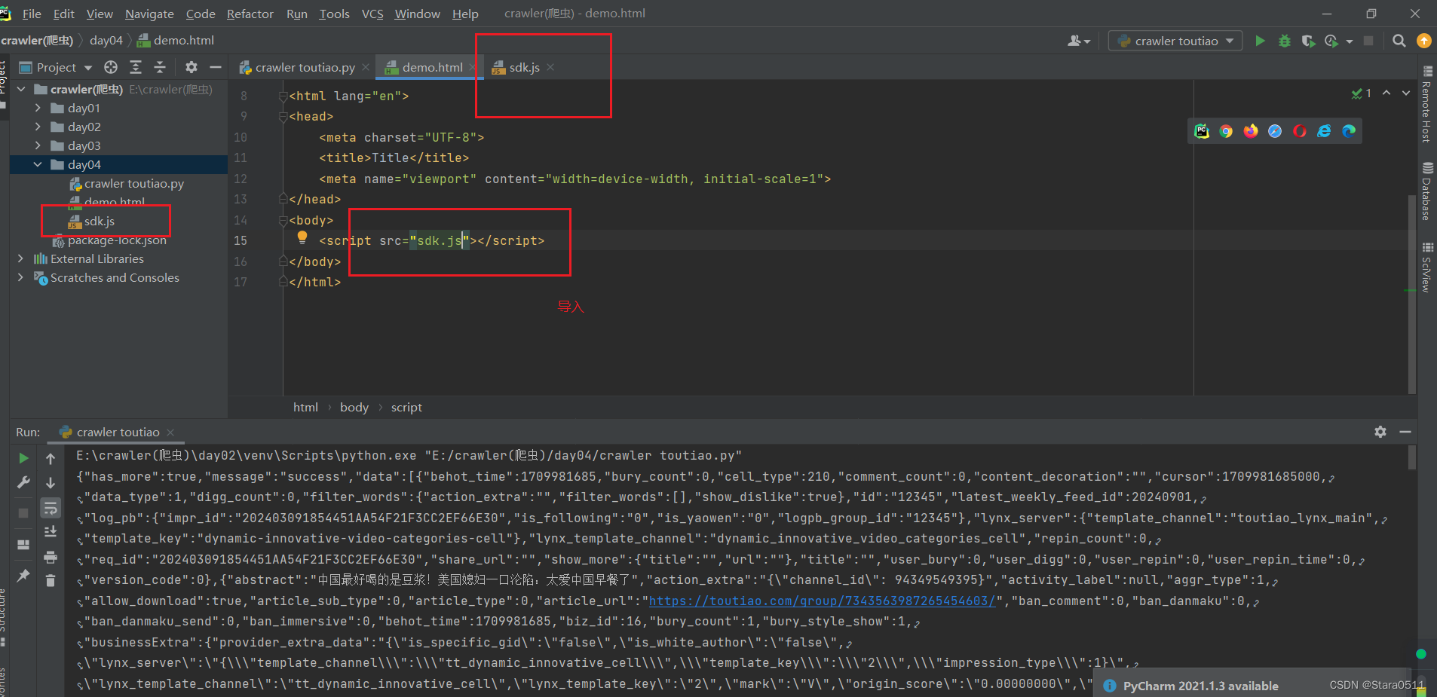Go to previous highlighted problem arrow
1437x697 pixels.
point(1386,93)
